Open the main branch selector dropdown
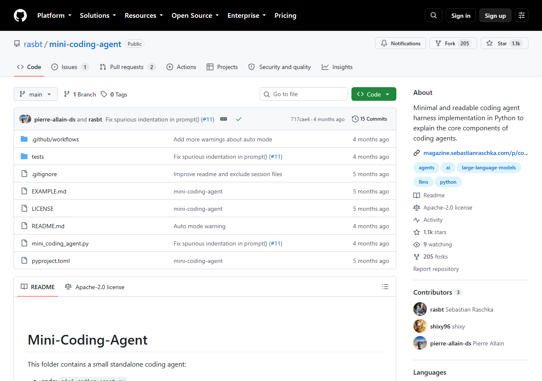This screenshot has height=381, width=542. (36, 94)
